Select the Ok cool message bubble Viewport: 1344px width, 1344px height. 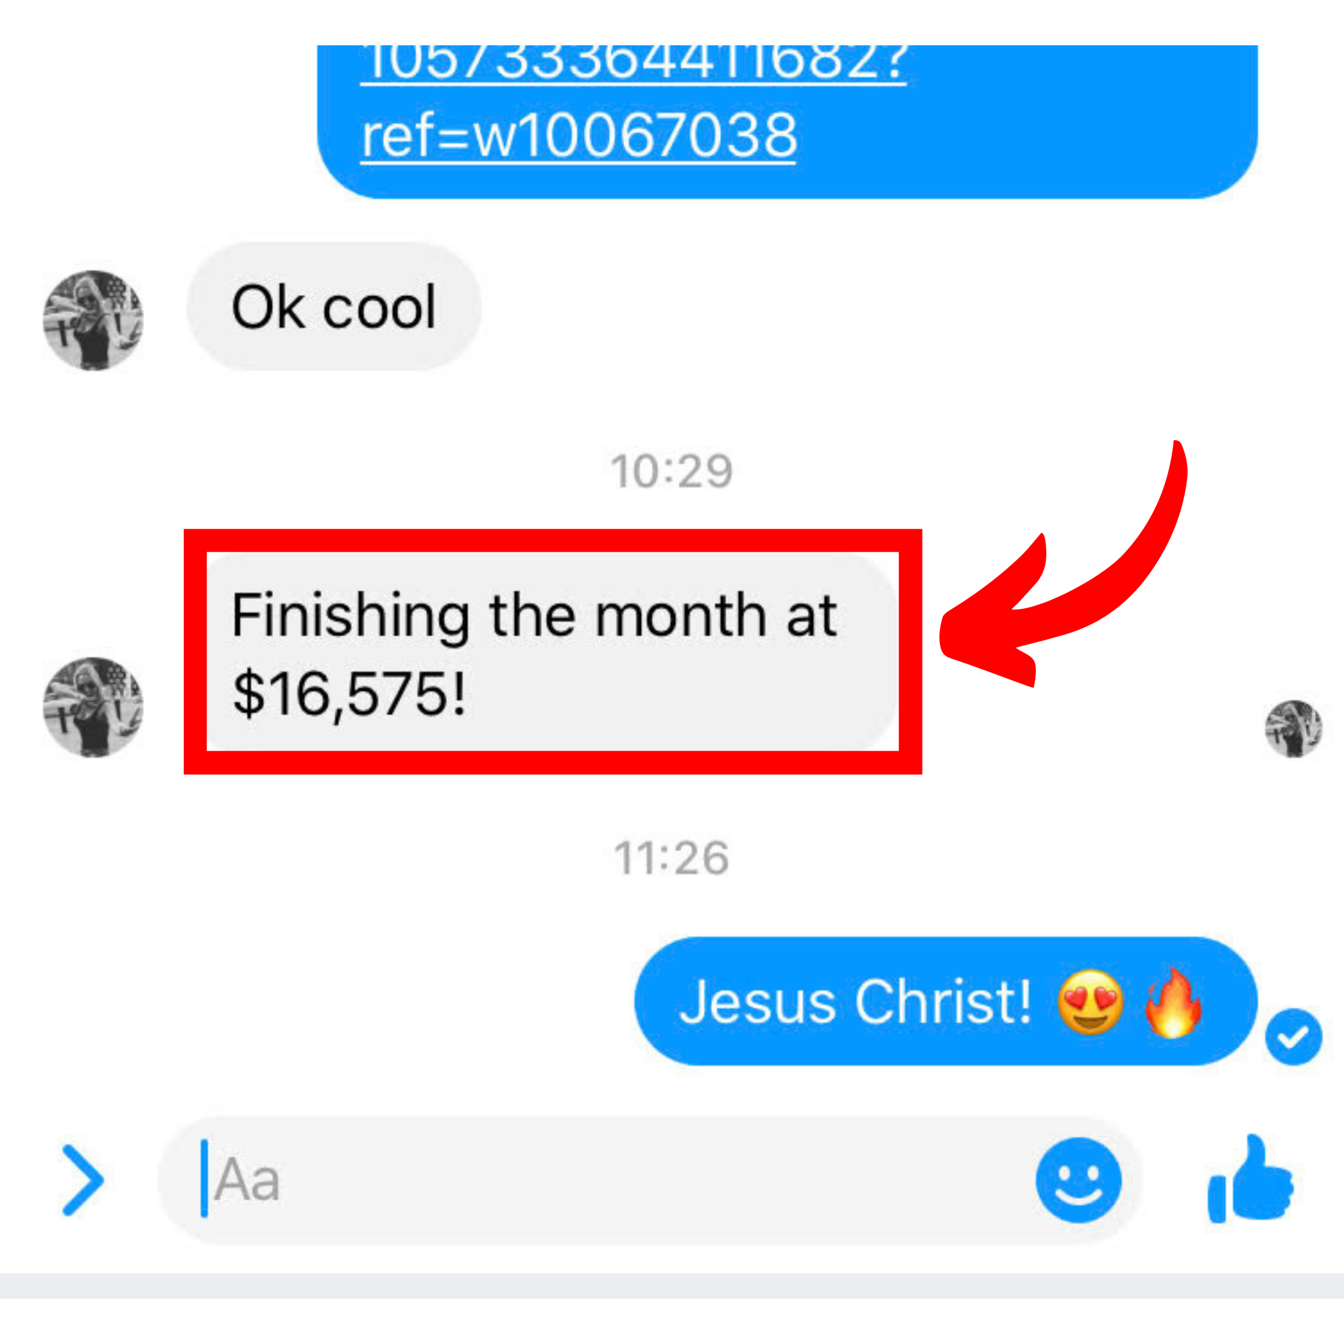coord(334,307)
